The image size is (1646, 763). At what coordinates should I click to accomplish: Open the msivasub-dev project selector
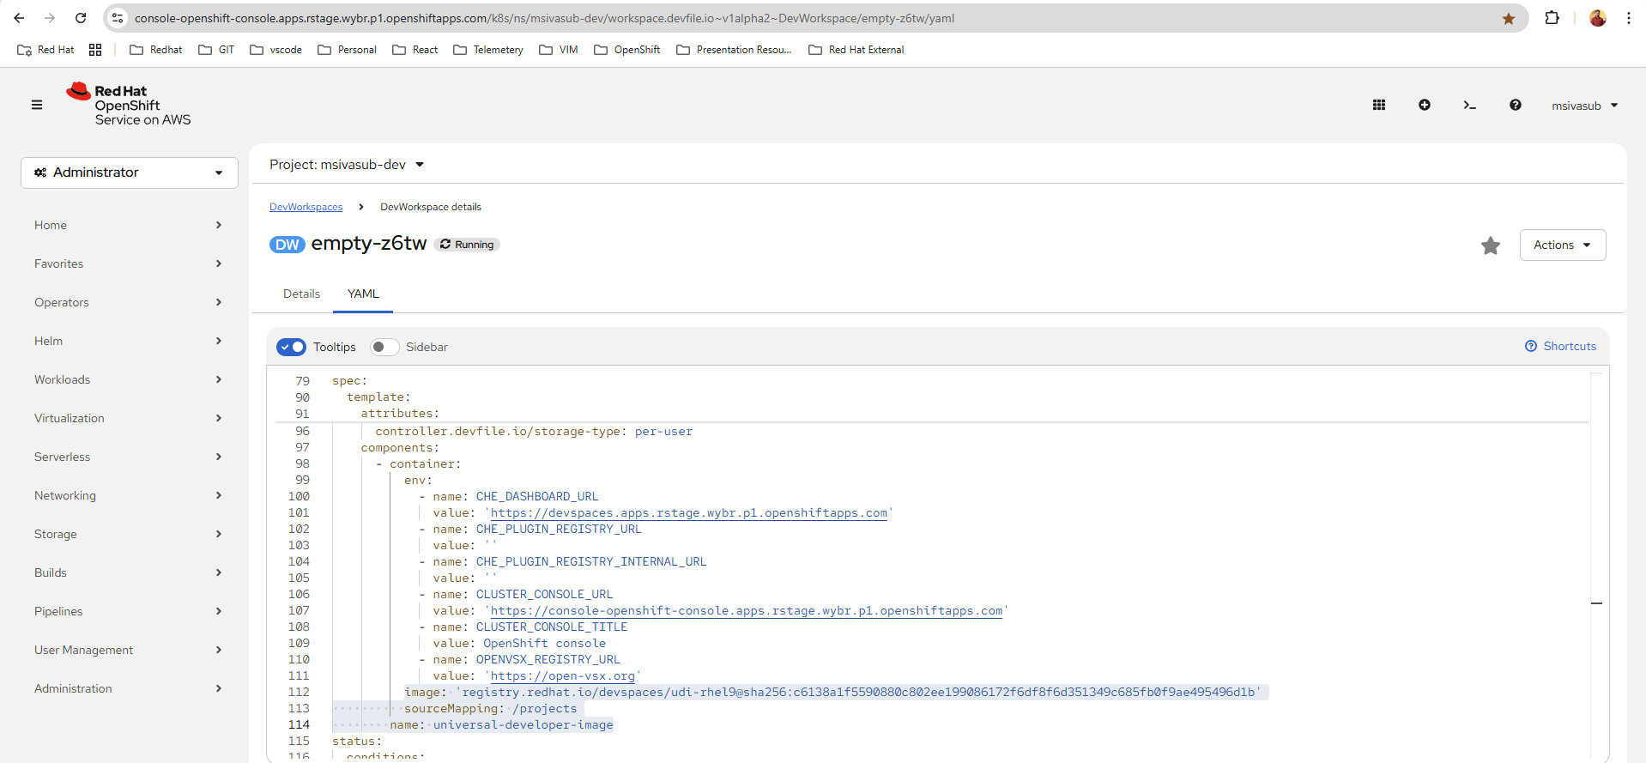coord(347,165)
